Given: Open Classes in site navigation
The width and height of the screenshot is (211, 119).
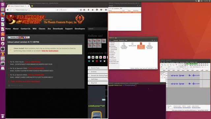Looking at the screenshot, I should 42,29.
